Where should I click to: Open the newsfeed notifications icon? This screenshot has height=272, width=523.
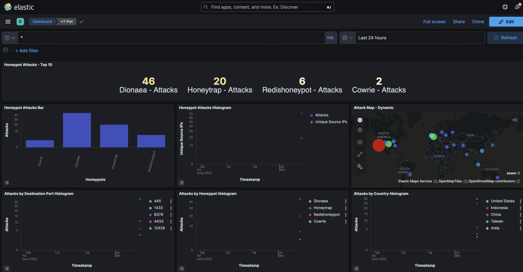[x=517, y=7]
